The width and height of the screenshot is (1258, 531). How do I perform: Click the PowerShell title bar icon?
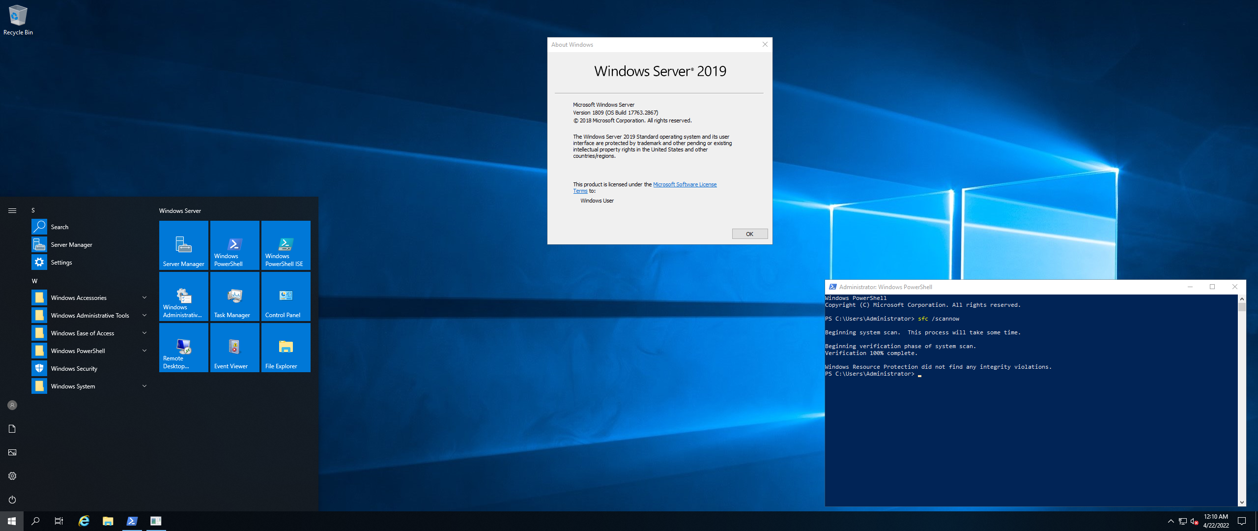pyautogui.click(x=833, y=287)
